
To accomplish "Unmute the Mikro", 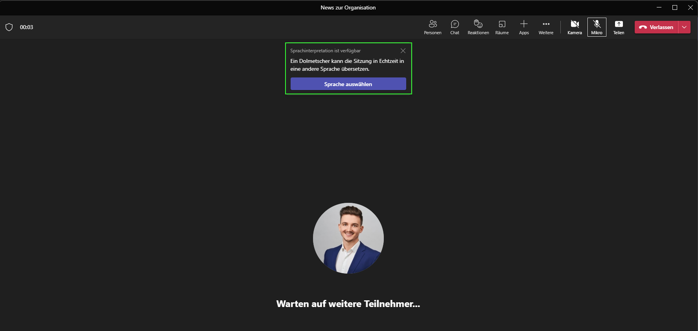I will point(597,27).
